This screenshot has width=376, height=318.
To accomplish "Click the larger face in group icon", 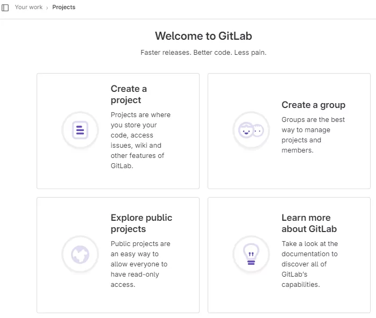I will (246, 130).
